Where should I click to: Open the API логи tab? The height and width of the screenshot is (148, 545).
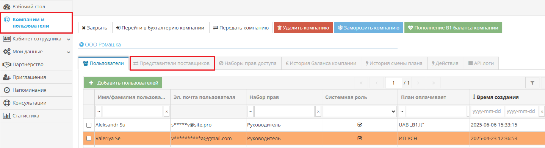point(481,63)
